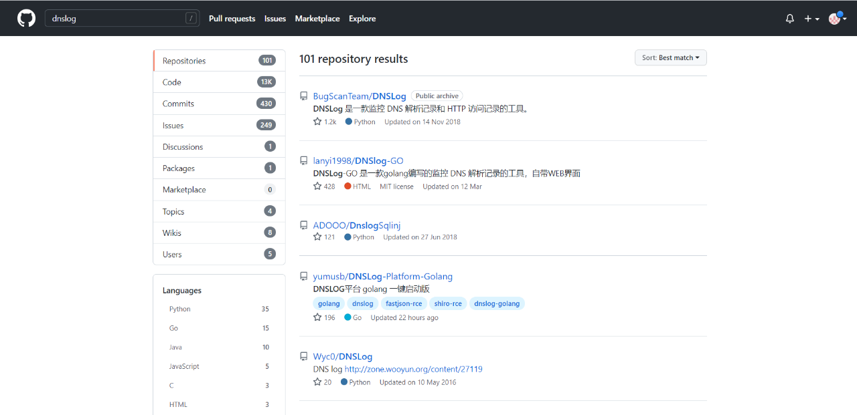
Task: Open the ADOOO/DnslogSqlinj repository
Action: pyautogui.click(x=357, y=226)
